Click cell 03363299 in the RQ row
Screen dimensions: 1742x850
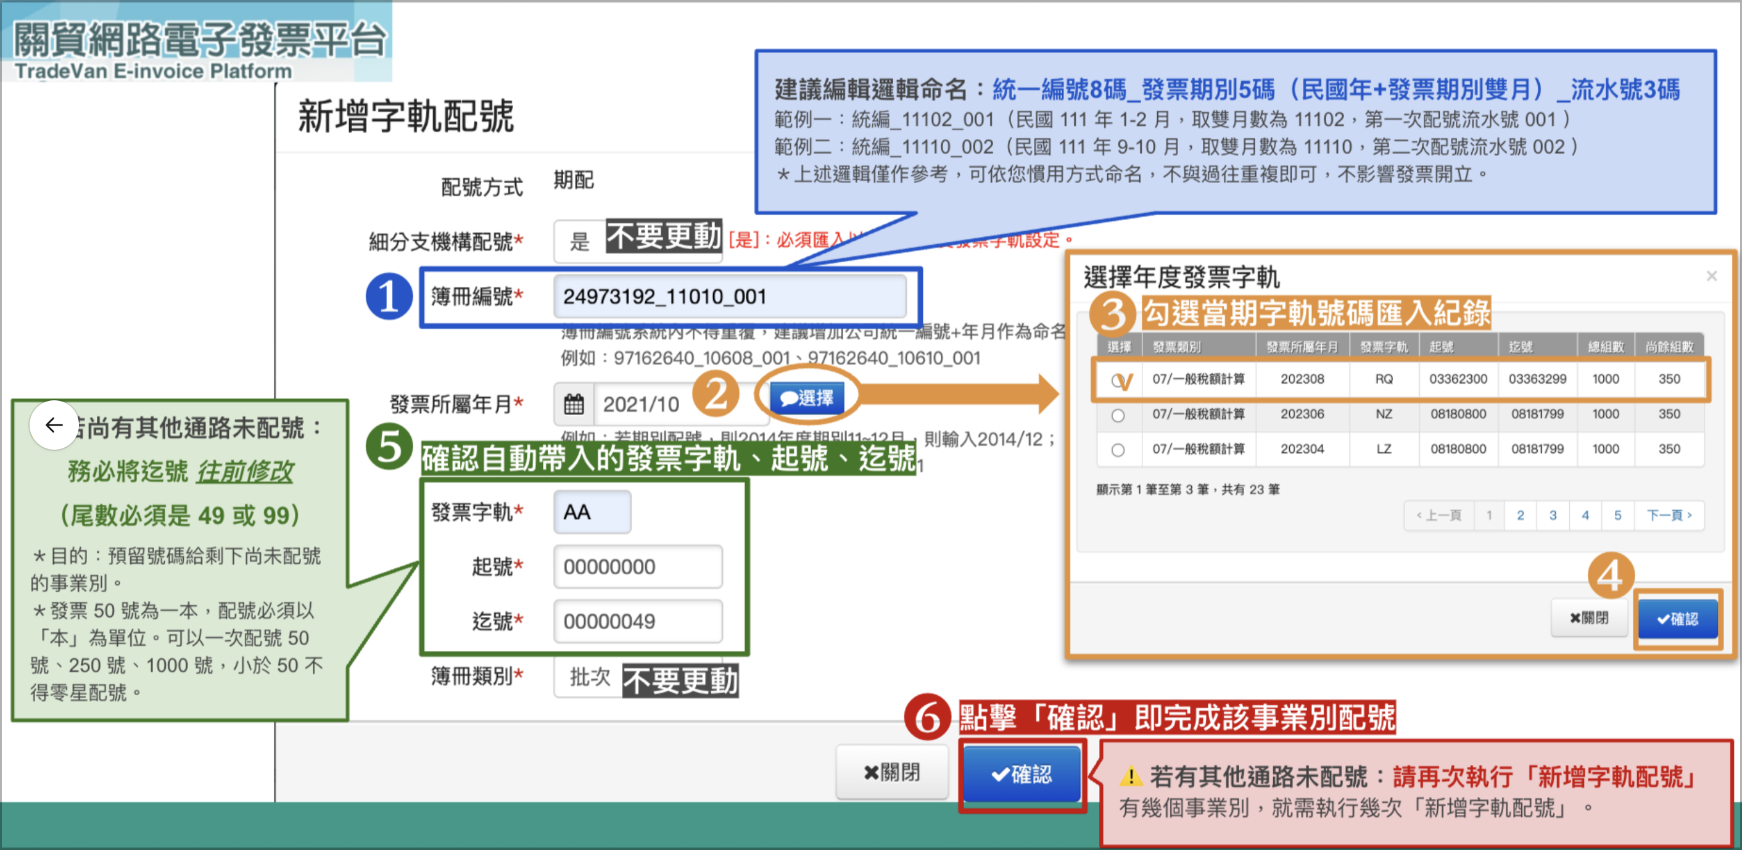click(x=1537, y=379)
